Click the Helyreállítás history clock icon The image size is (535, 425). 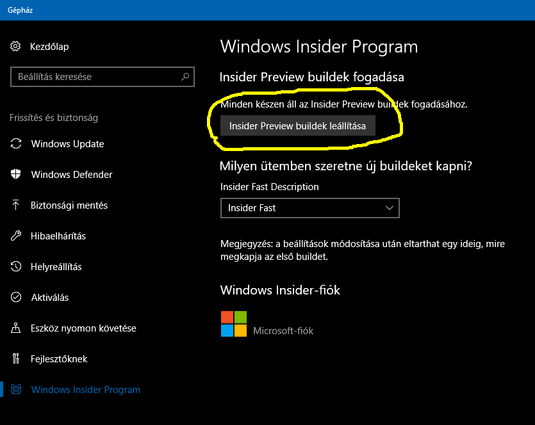pyautogui.click(x=15, y=266)
